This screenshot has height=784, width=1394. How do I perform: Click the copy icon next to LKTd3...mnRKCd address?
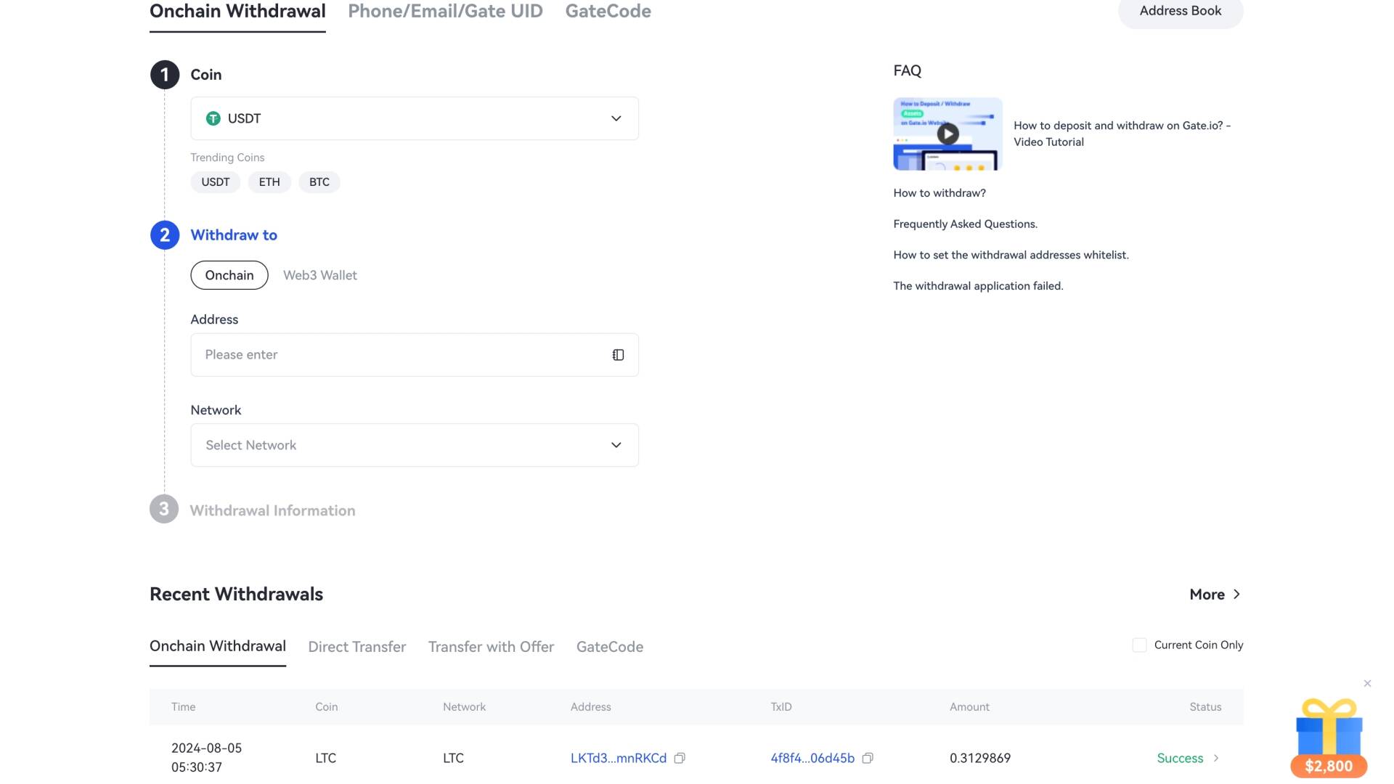coord(680,757)
